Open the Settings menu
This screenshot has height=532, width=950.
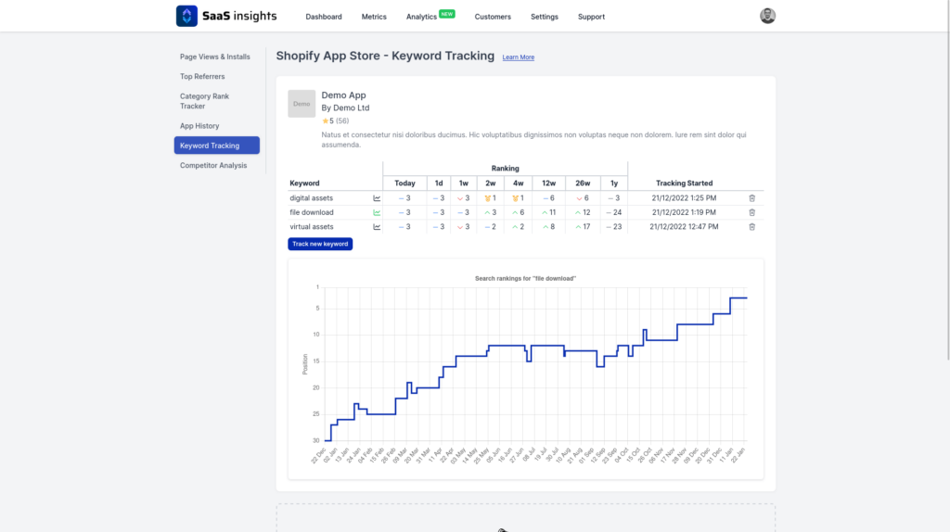544,17
